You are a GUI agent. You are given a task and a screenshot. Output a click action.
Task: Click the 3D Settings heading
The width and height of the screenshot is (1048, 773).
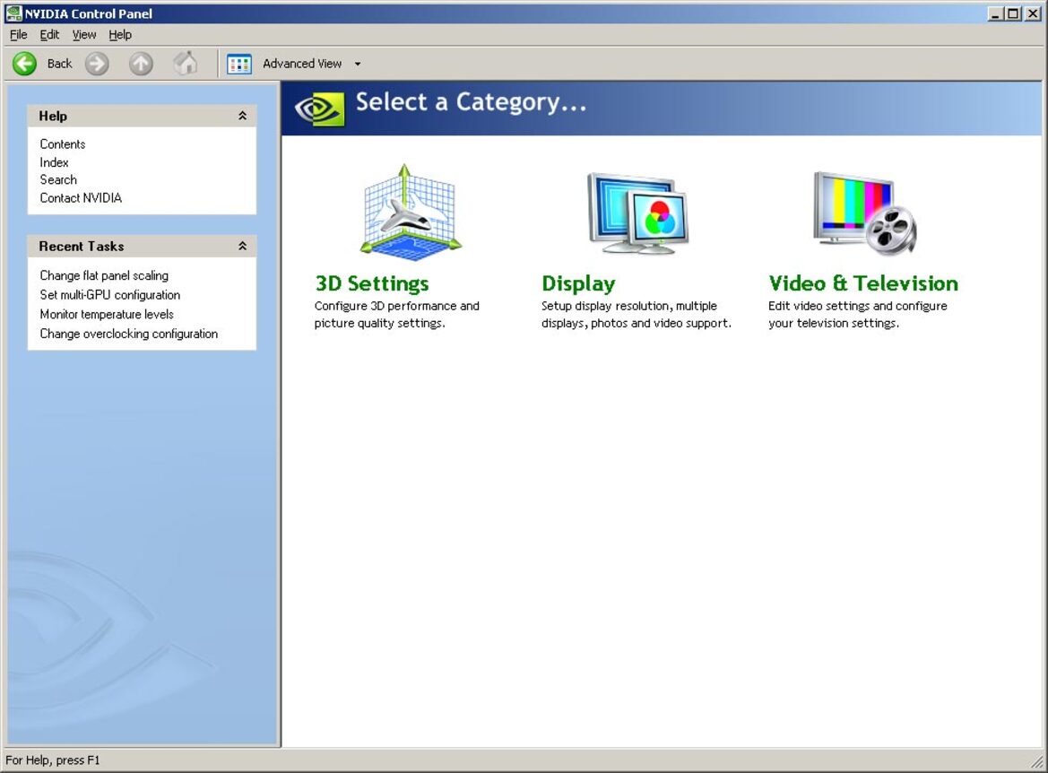(x=372, y=283)
